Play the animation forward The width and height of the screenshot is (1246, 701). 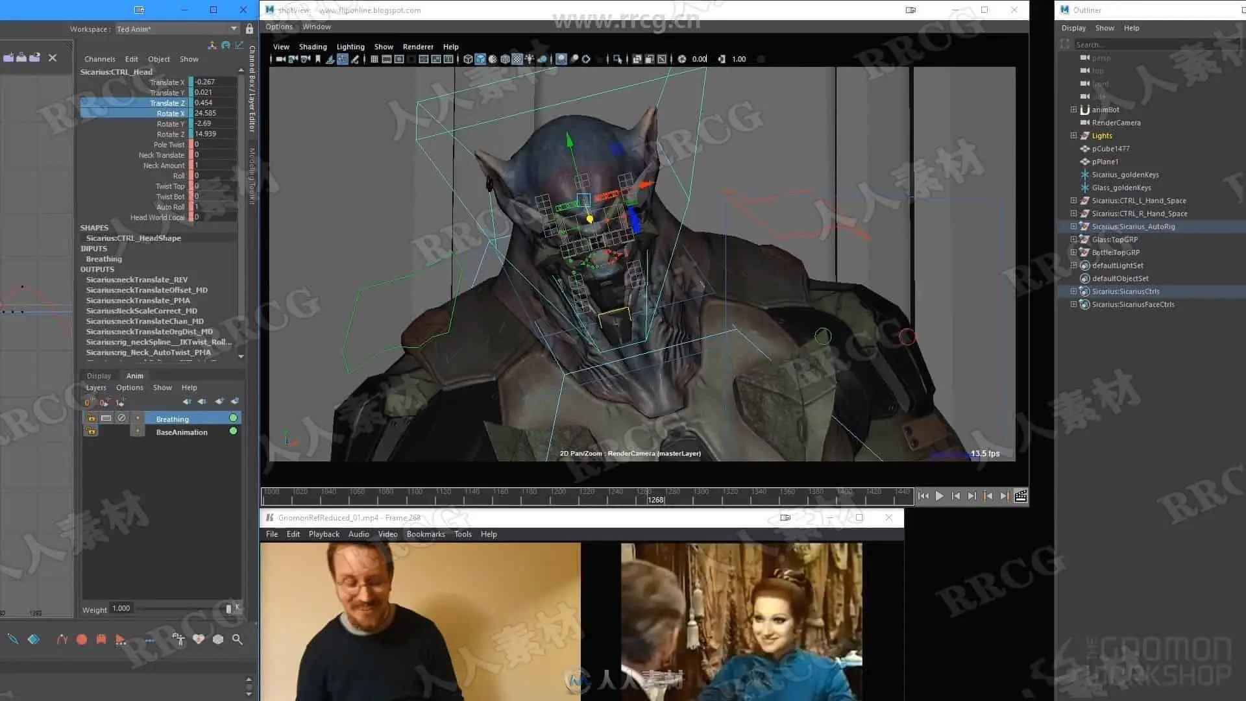click(940, 496)
